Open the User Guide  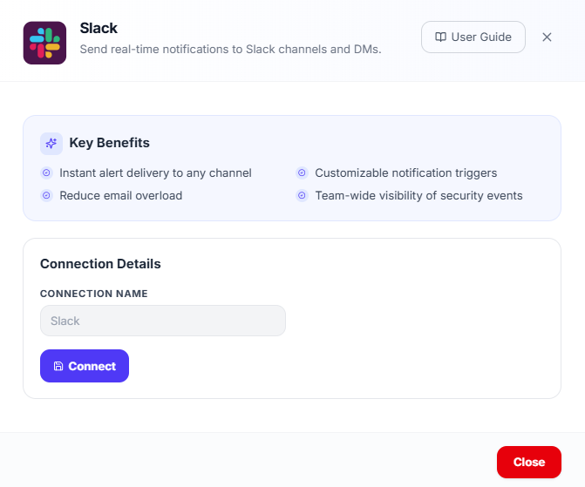(473, 37)
